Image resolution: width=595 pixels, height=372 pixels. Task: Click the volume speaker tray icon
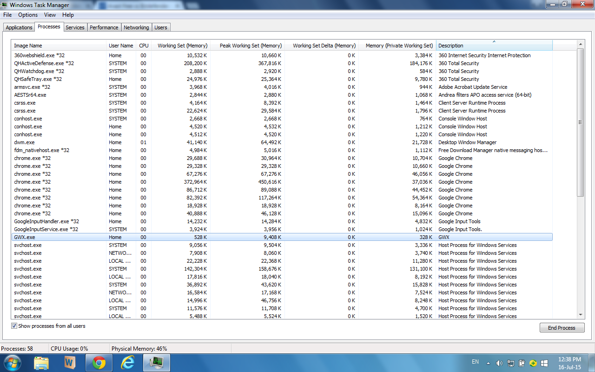pyautogui.click(x=500, y=363)
